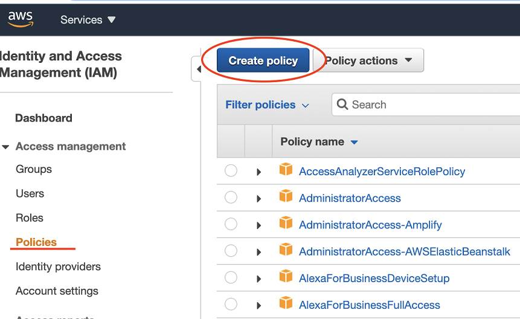Viewport: 520px width, 319px height.
Task: Open the Services dropdown menu
Action: [88, 20]
